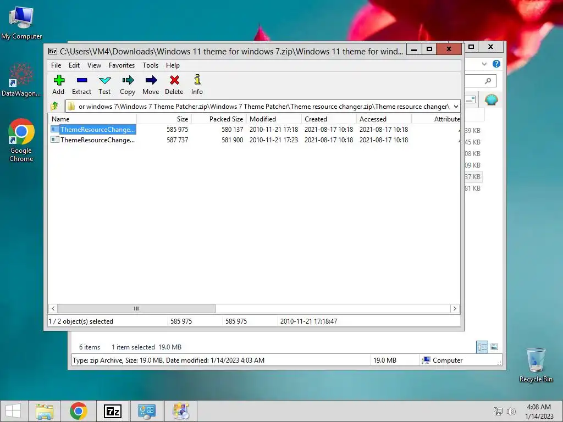Click the horizontal scrollbar right arrow
Image resolution: width=563 pixels, height=422 pixels.
tap(455, 309)
